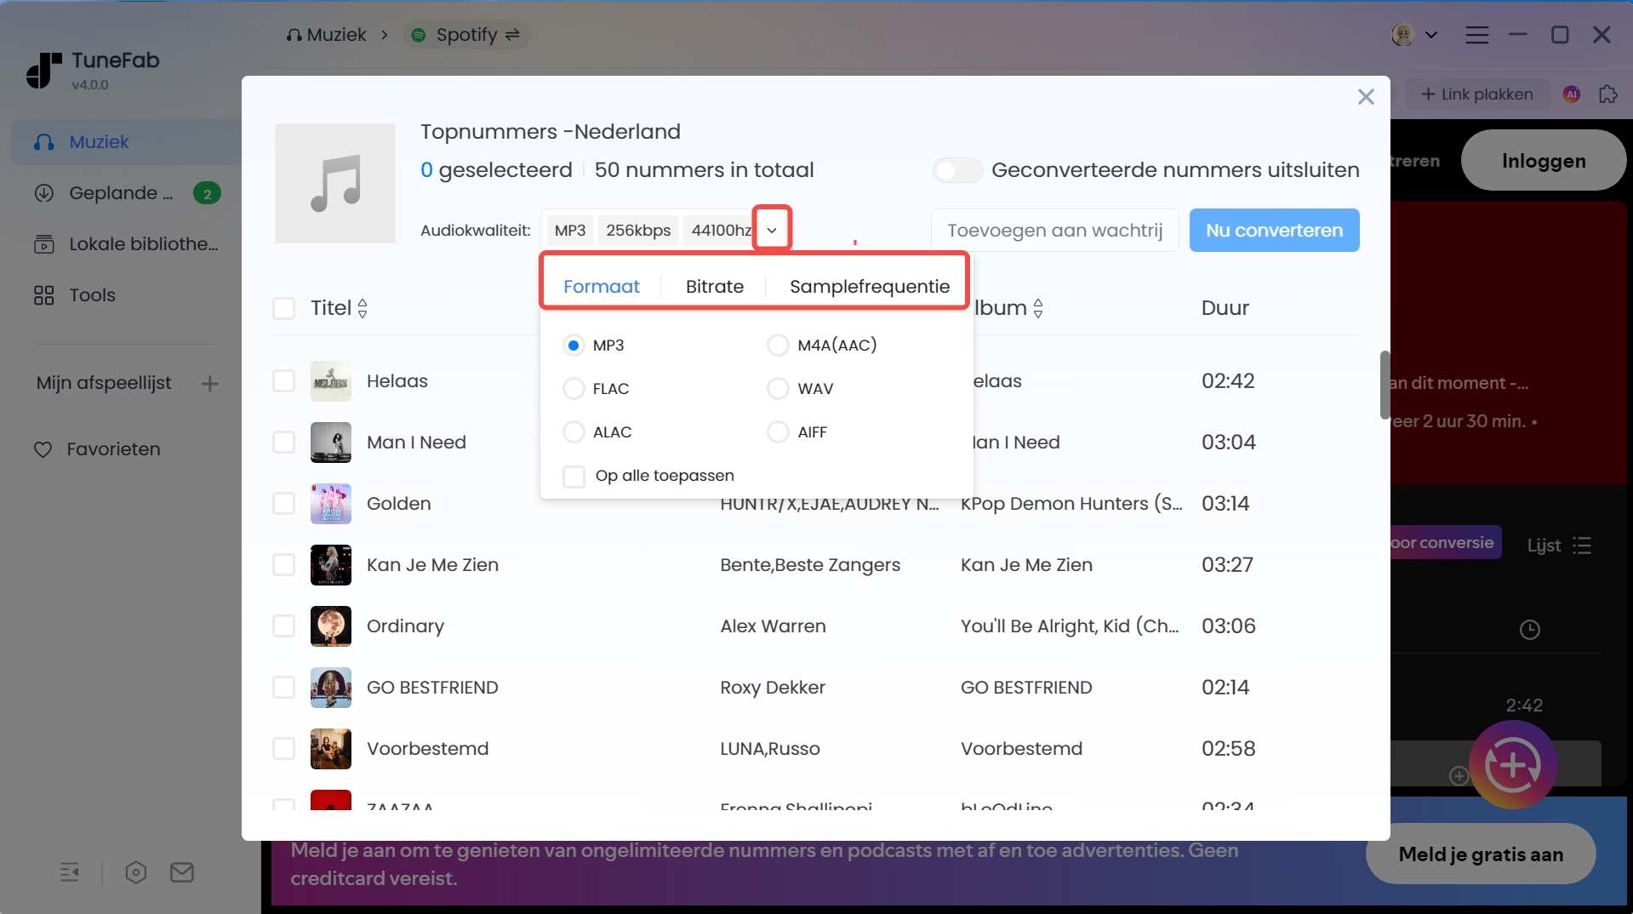The height and width of the screenshot is (914, 1633).
Task: Collapse the audio quality dropdown arrow
Action: click(x=772, y=230)
